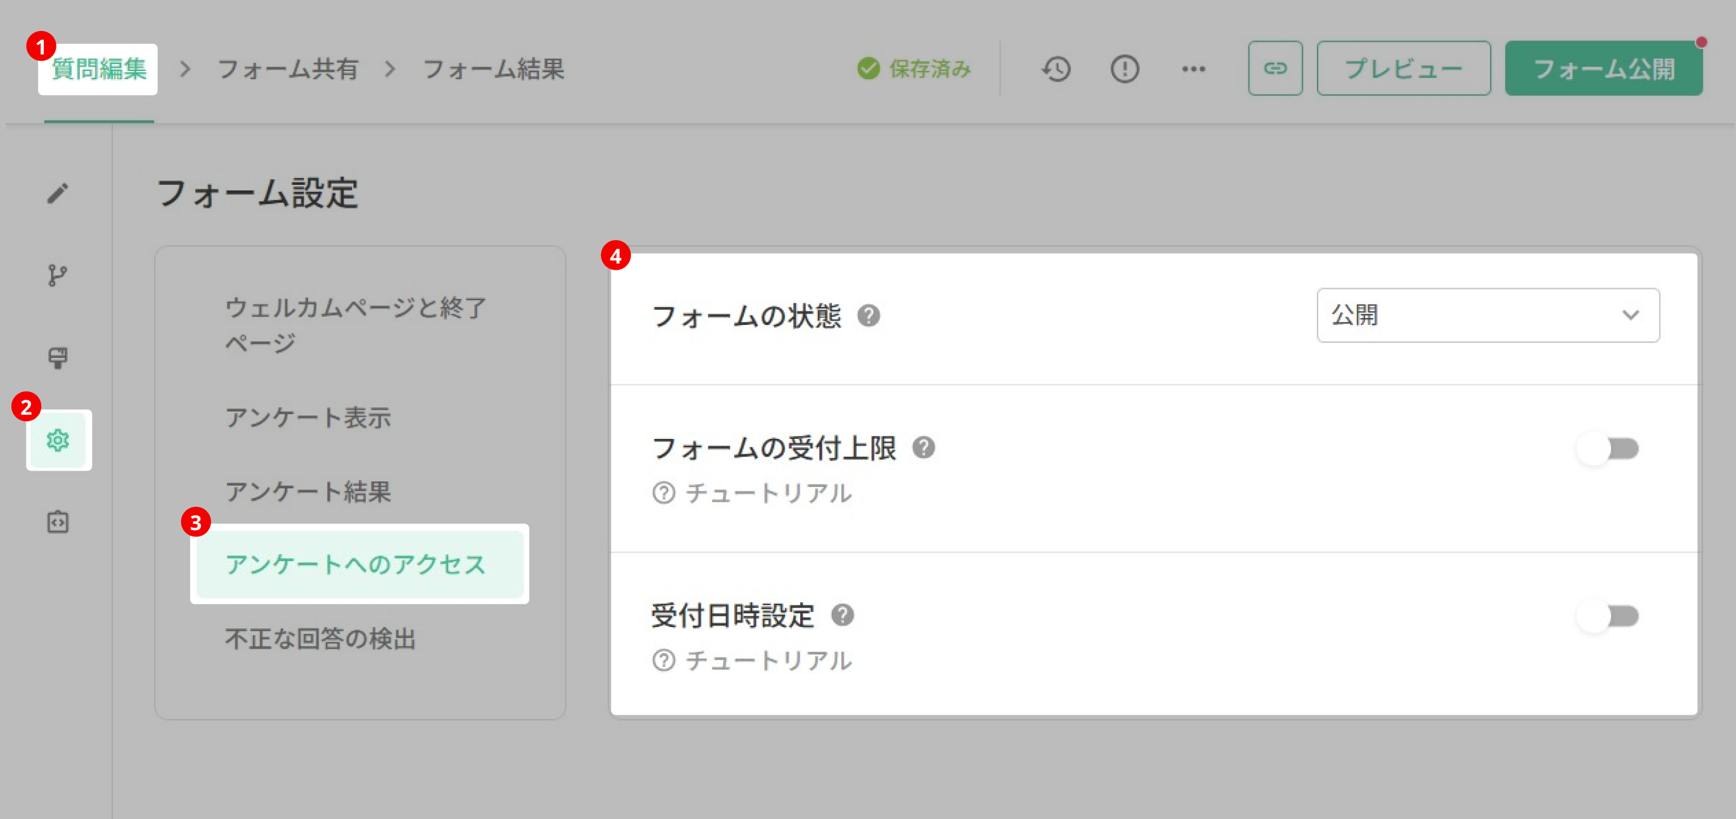The height and width of the screenshot is (819, 1736).
Task: Switch to the 質問編集 tab
Action: 98,68
